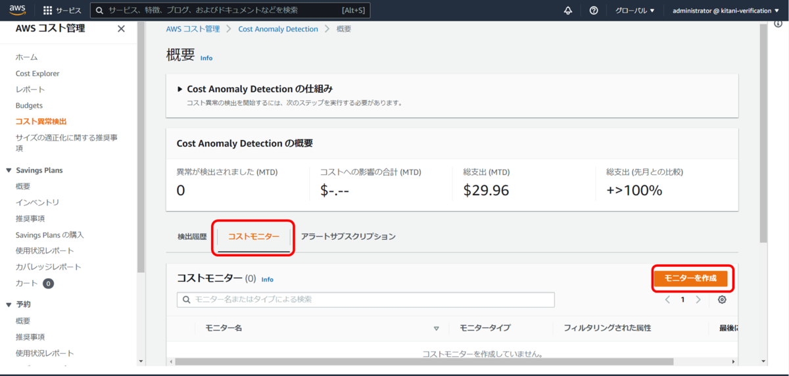Viewport: 789px width, 376px height.
Task: Click the +>100% month comparison value
Action: click(x=634, y=191)
